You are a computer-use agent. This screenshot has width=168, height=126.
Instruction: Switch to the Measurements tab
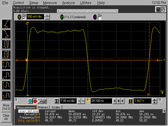(x=26, y=107)
